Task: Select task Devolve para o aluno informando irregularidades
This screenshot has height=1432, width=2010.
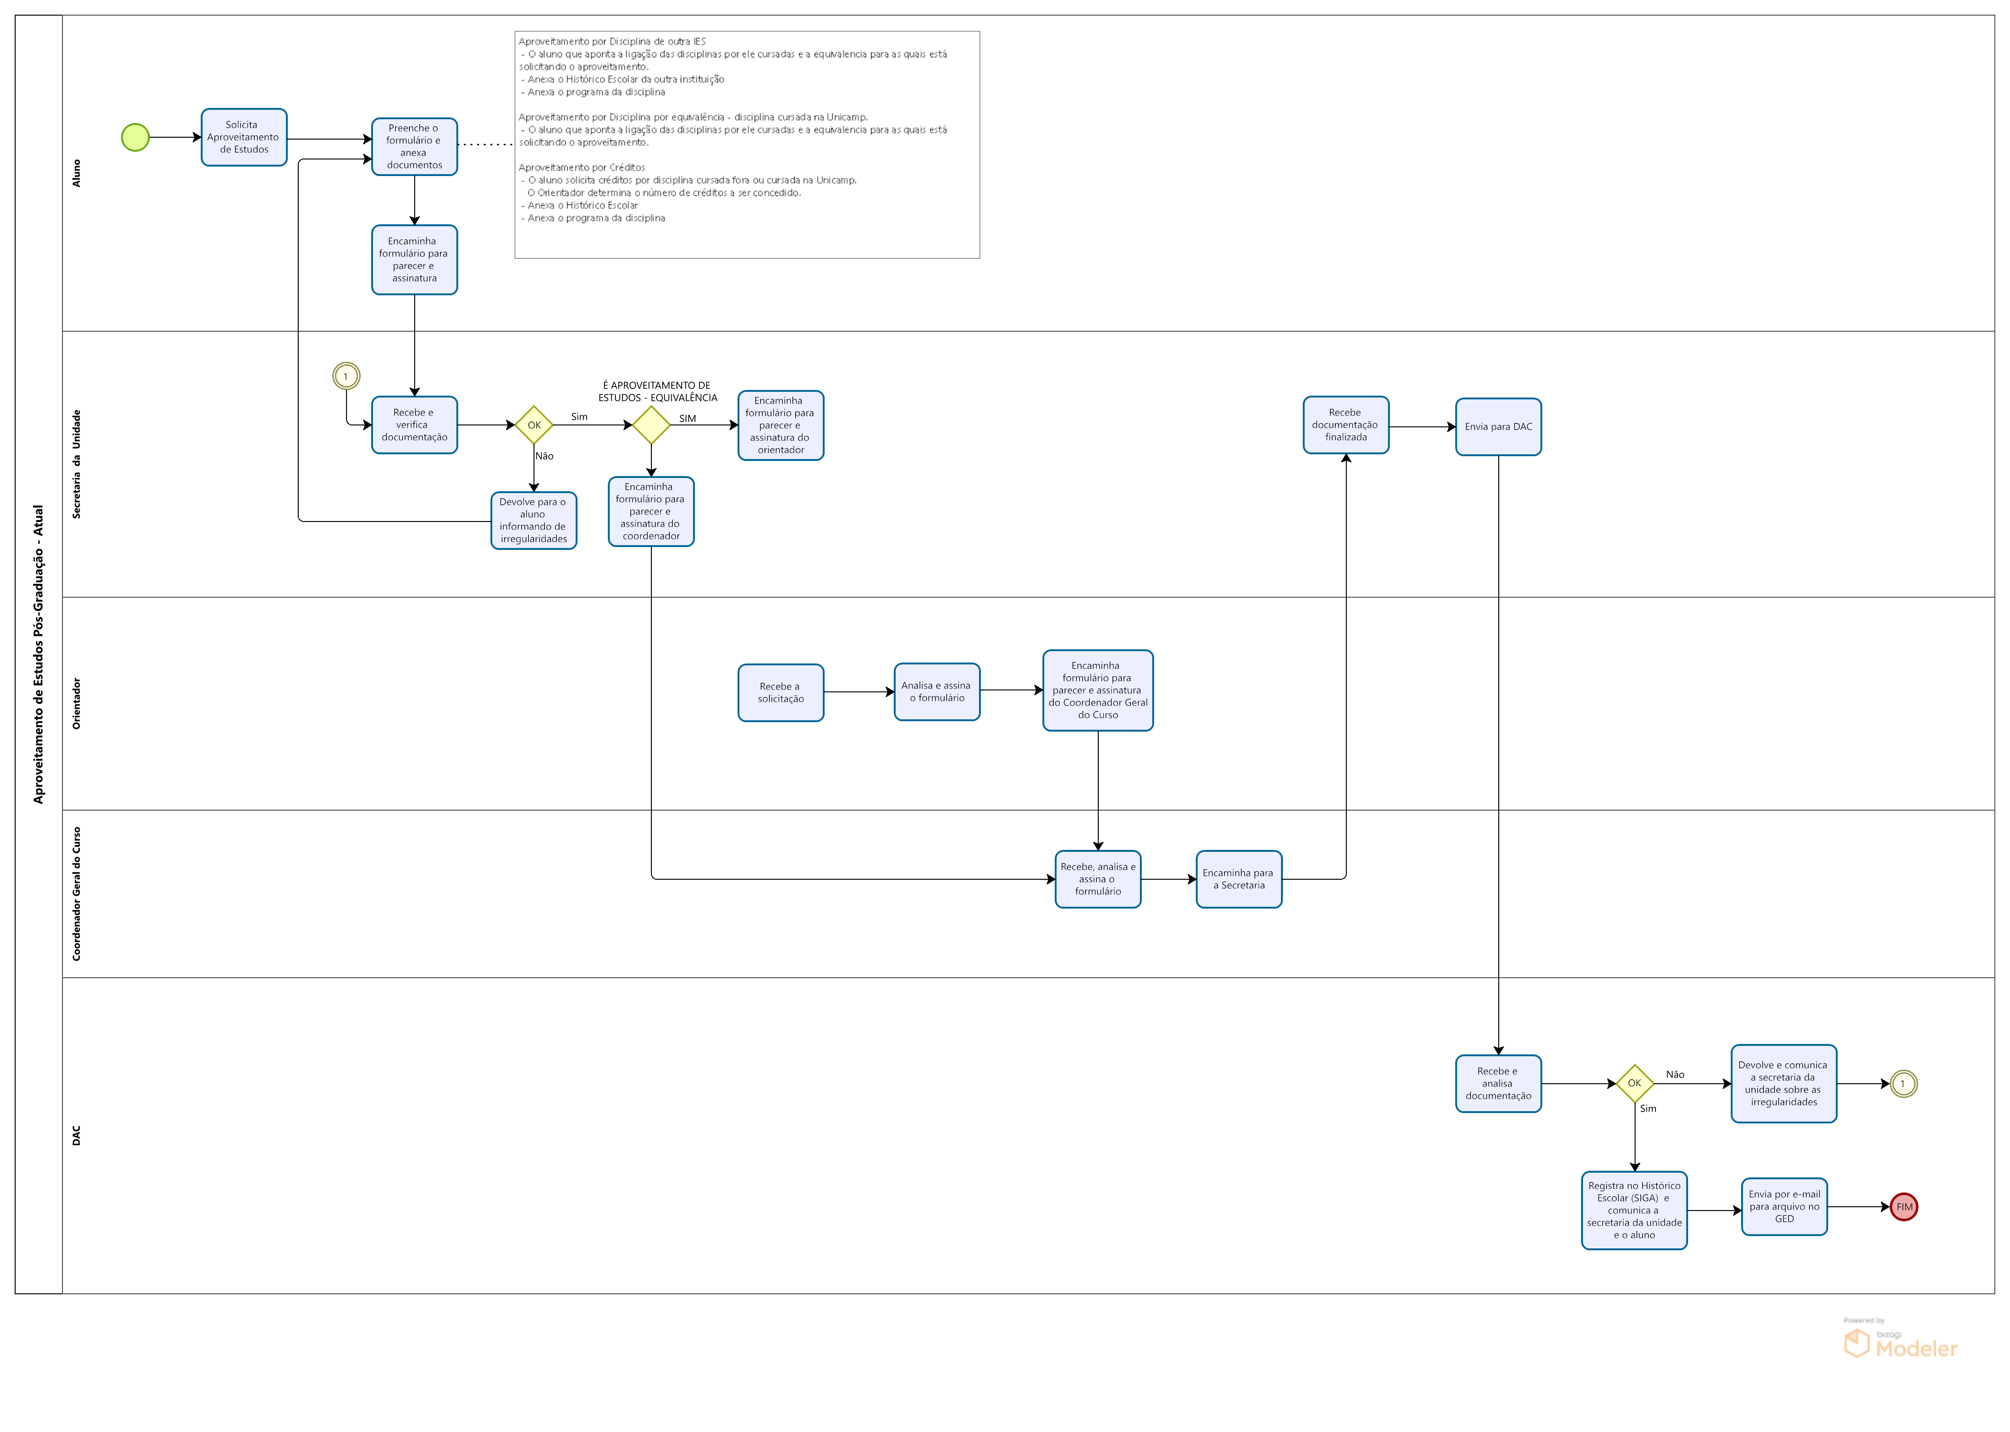Action: tap(534, 520)
